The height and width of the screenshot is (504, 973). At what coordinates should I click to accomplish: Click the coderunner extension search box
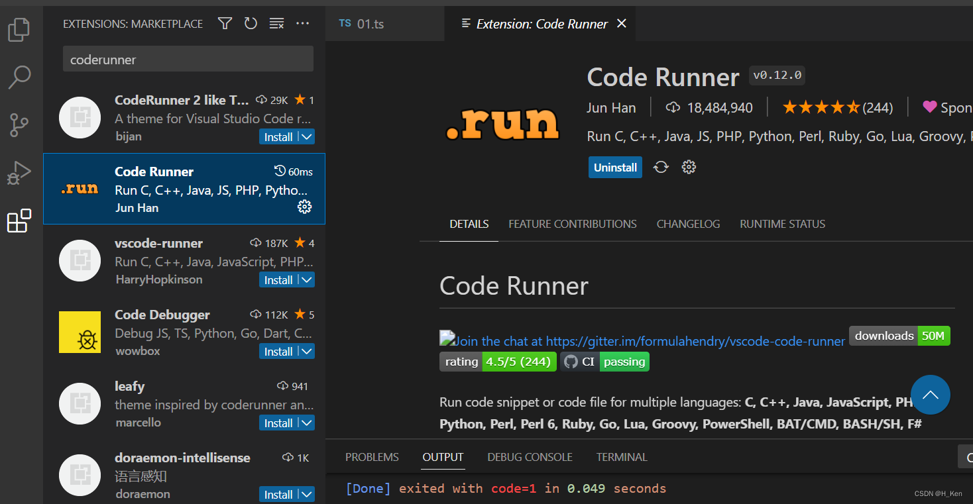click(x=188, y=59)
